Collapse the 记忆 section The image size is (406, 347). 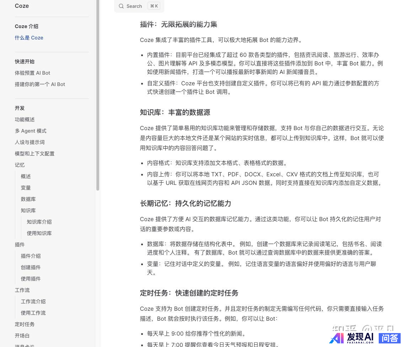click(20, 165)
